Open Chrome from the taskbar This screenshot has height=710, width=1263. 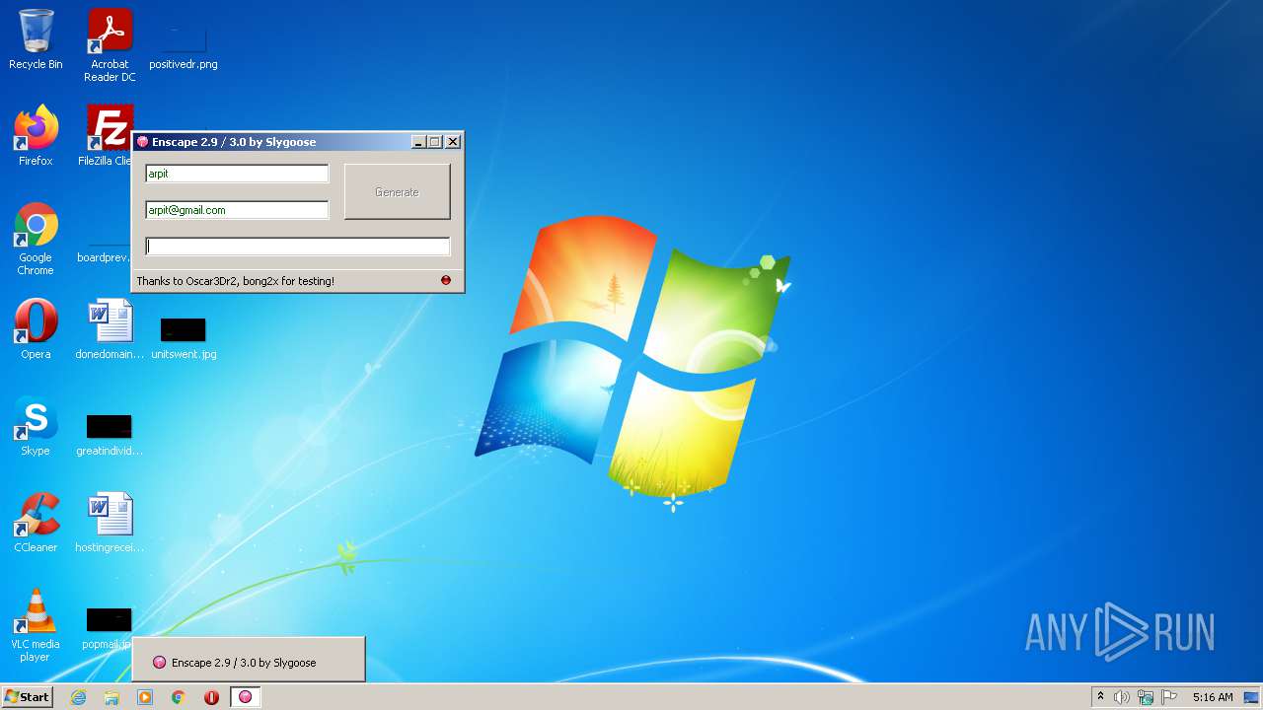click(x=179, y=697)
